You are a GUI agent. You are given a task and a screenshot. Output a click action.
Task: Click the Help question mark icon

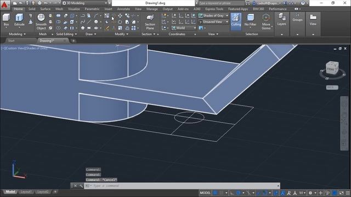[303, 3]
